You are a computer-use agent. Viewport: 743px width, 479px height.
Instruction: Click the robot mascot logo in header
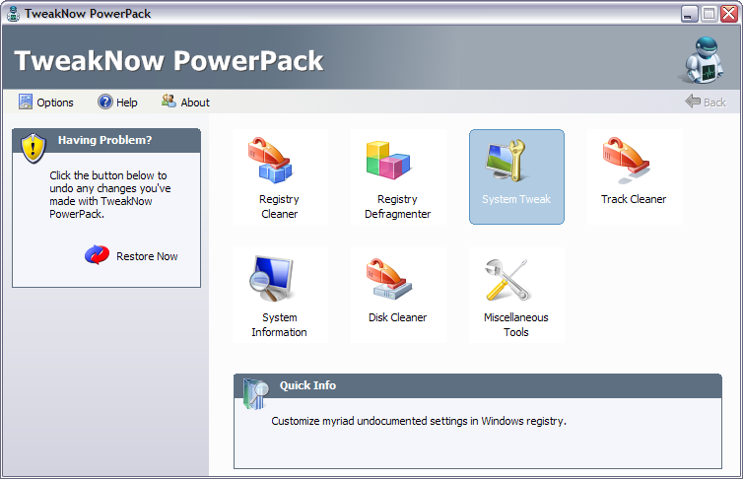pyautogui.click(x=704, y=60)
